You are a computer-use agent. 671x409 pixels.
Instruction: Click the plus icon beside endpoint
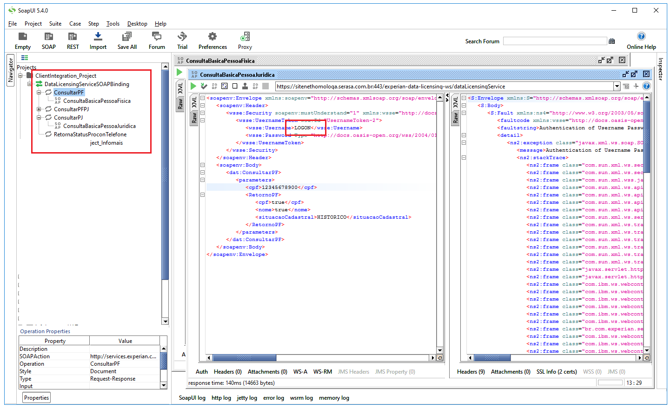636,86
